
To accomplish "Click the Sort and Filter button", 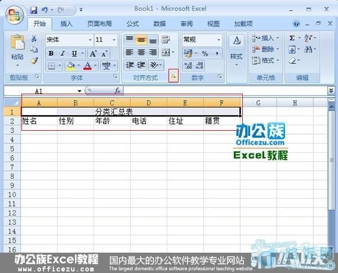I will pos(309,38).
